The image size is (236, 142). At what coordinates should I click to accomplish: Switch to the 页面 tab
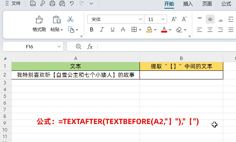coord(207,4)
